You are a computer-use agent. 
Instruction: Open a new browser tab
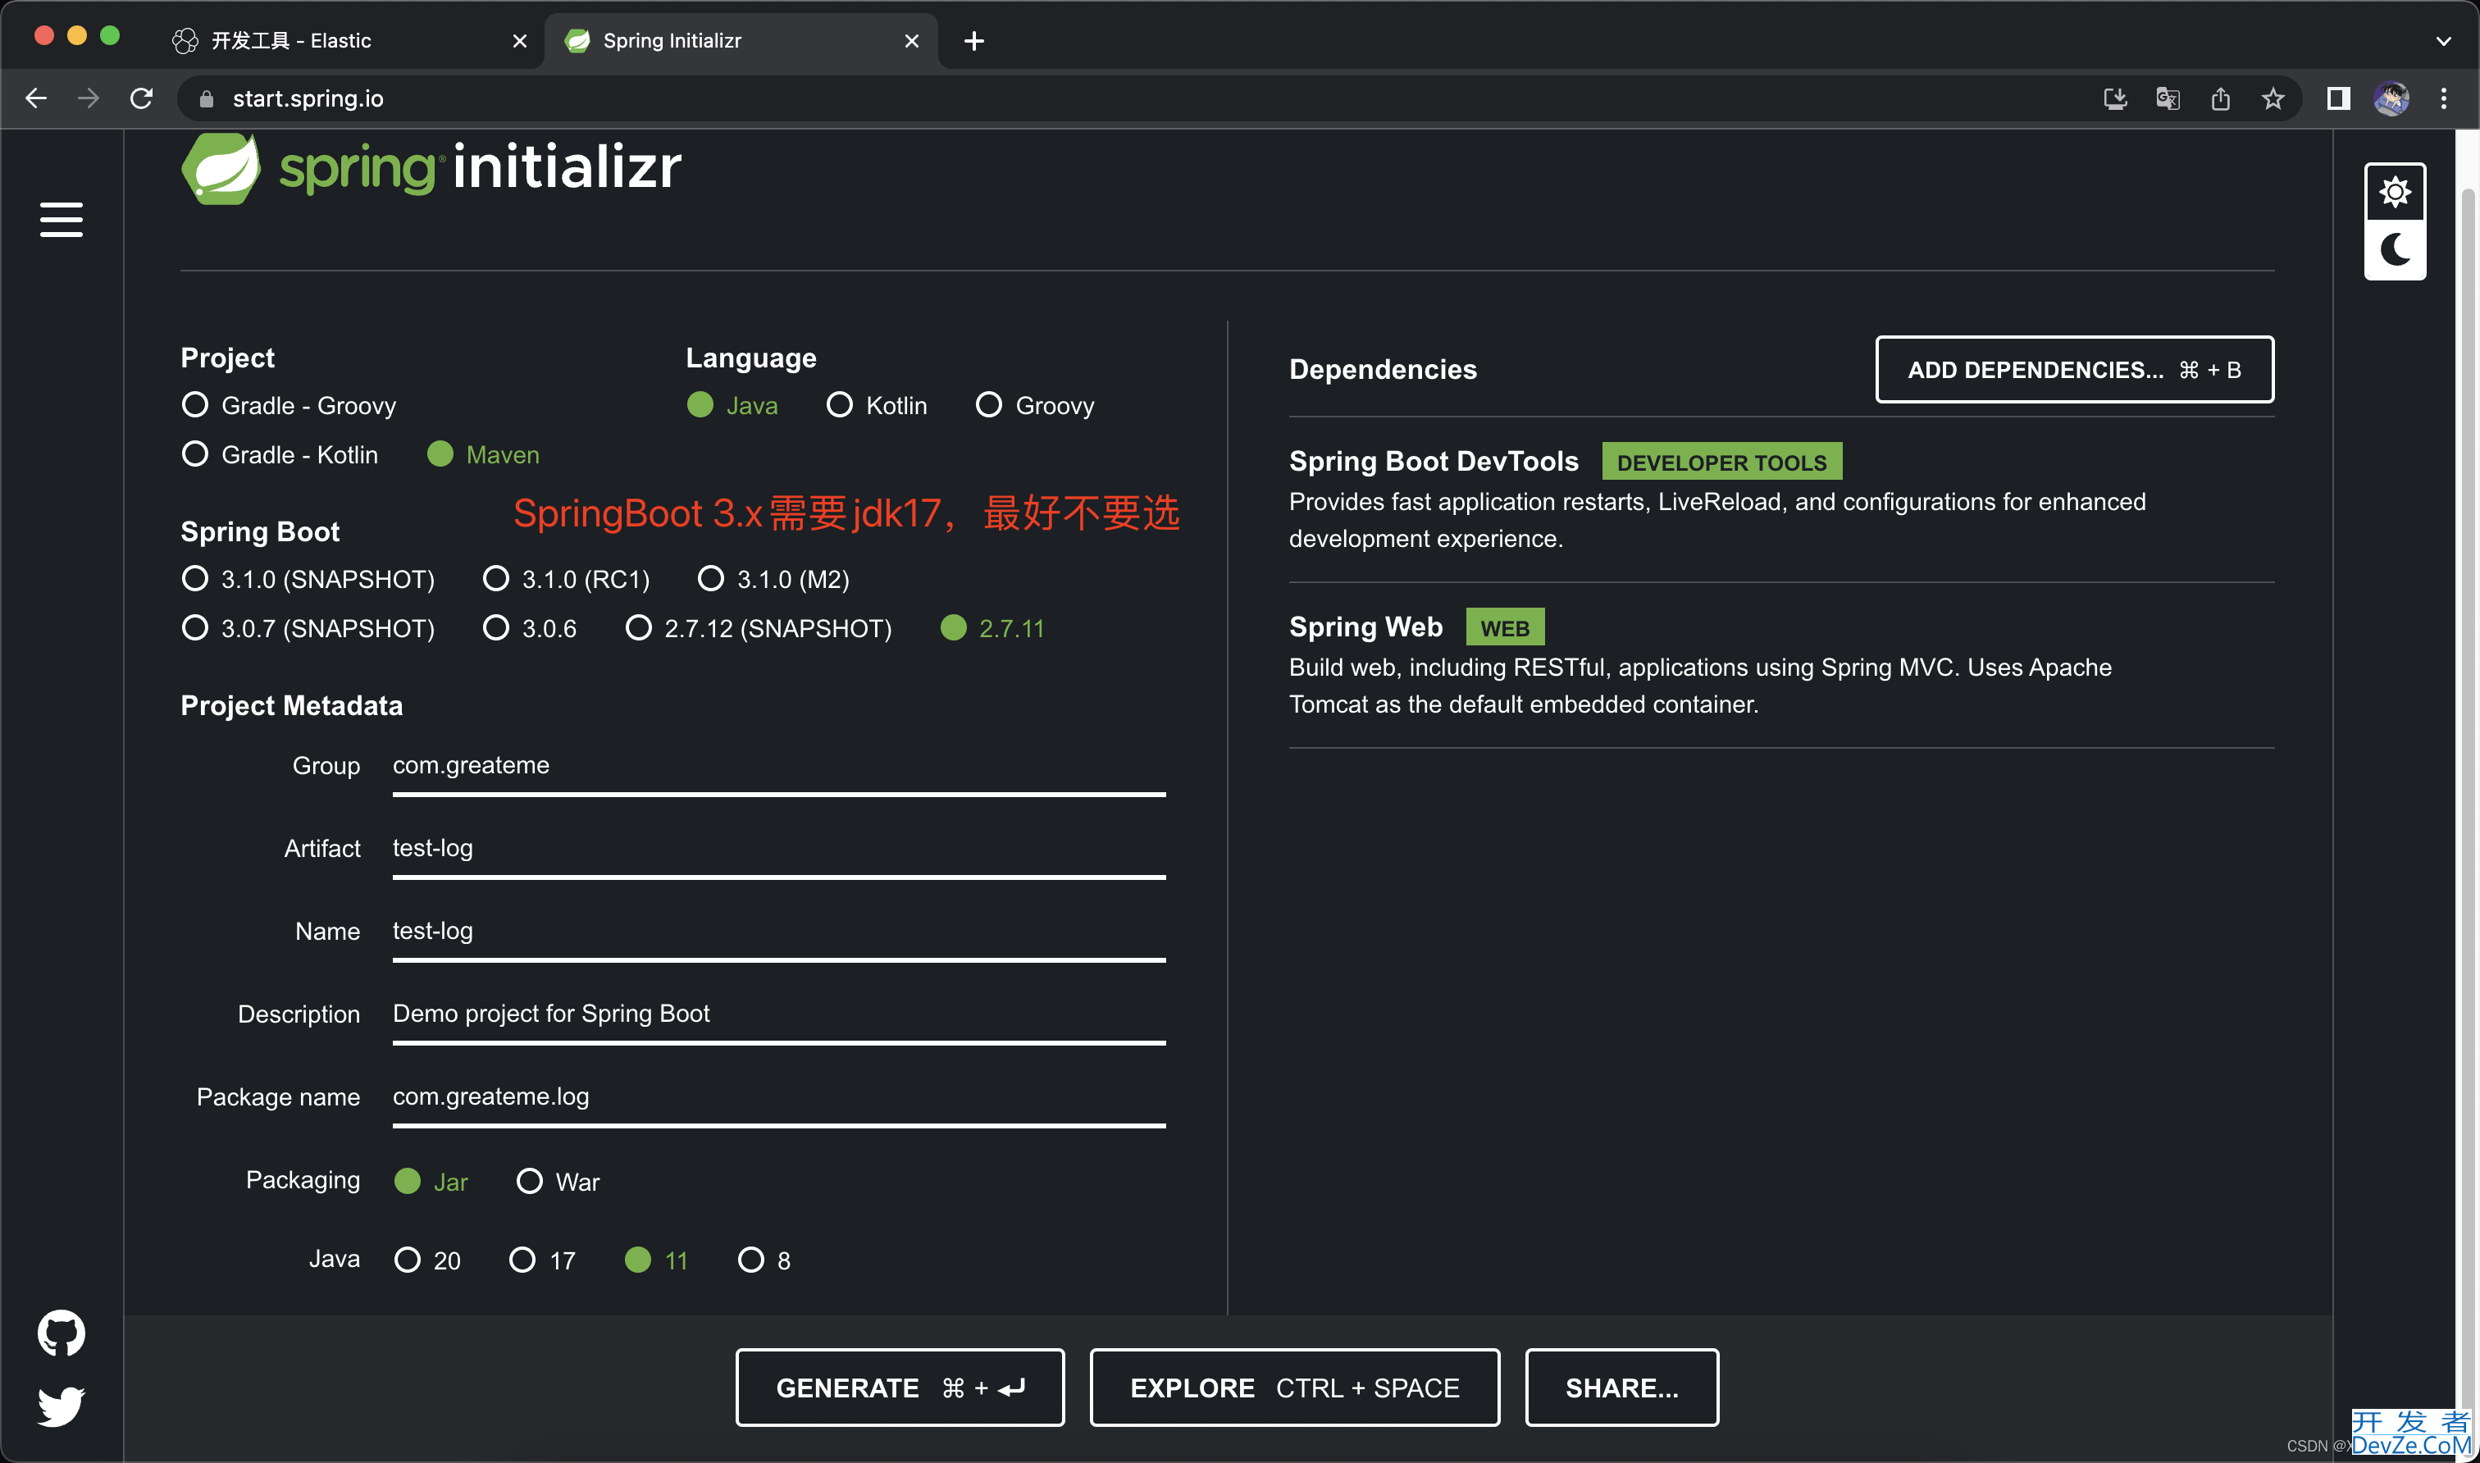[x=973, y=40]
